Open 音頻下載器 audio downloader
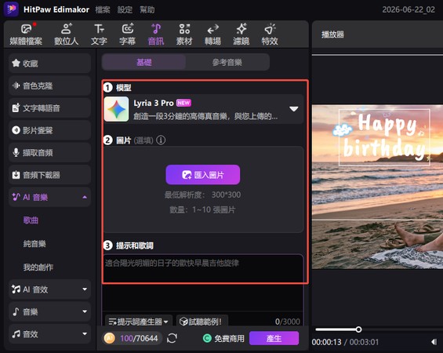Viewport: 443px width, 353px height. [x=49, y=175]
